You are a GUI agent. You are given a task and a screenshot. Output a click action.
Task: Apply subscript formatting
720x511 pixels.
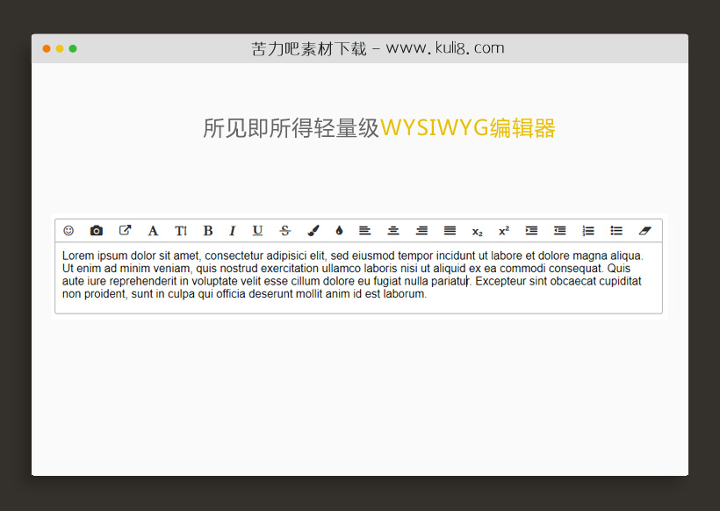point(477,230)
